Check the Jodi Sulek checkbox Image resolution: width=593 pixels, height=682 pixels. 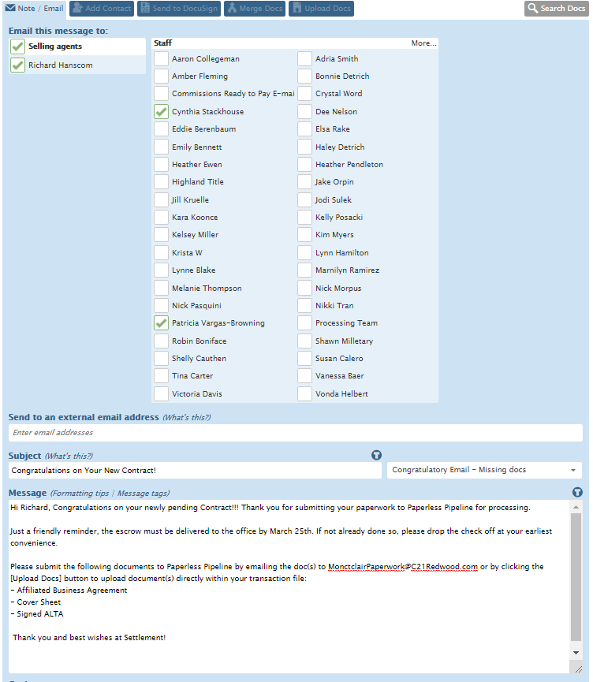coord(304,200)
